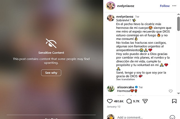
Task: Open alissoncaba's profile avatar
Action: 111,89
